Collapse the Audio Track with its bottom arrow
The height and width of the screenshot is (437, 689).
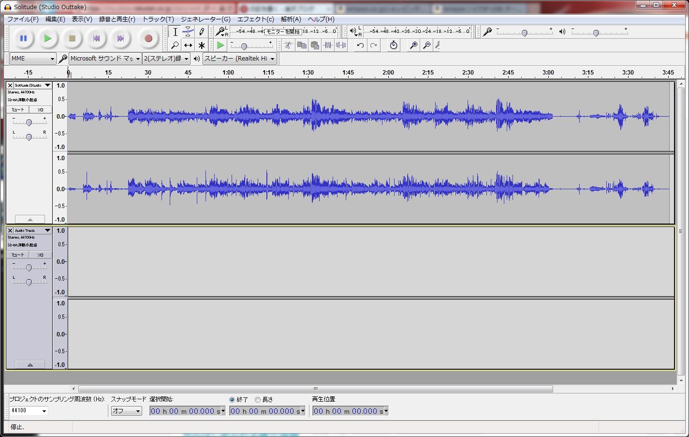(30, 364)
